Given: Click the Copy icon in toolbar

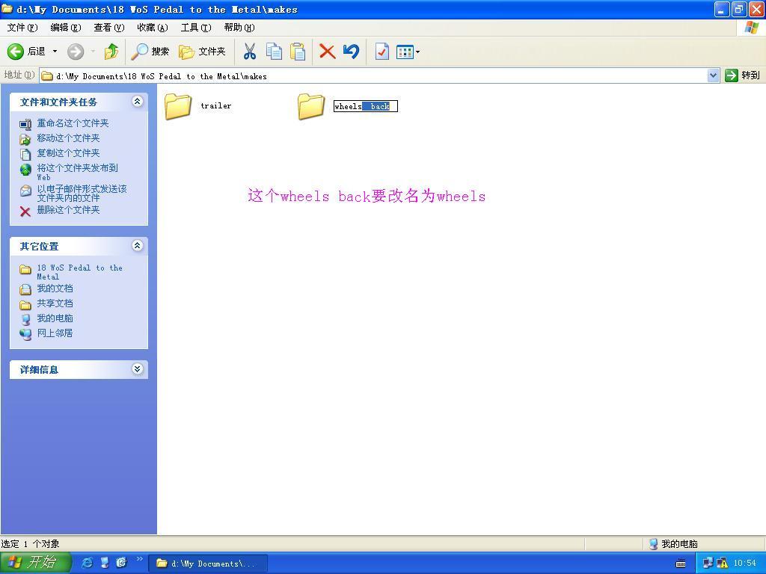Looking at the screenshot, I should tap(275, 52).
